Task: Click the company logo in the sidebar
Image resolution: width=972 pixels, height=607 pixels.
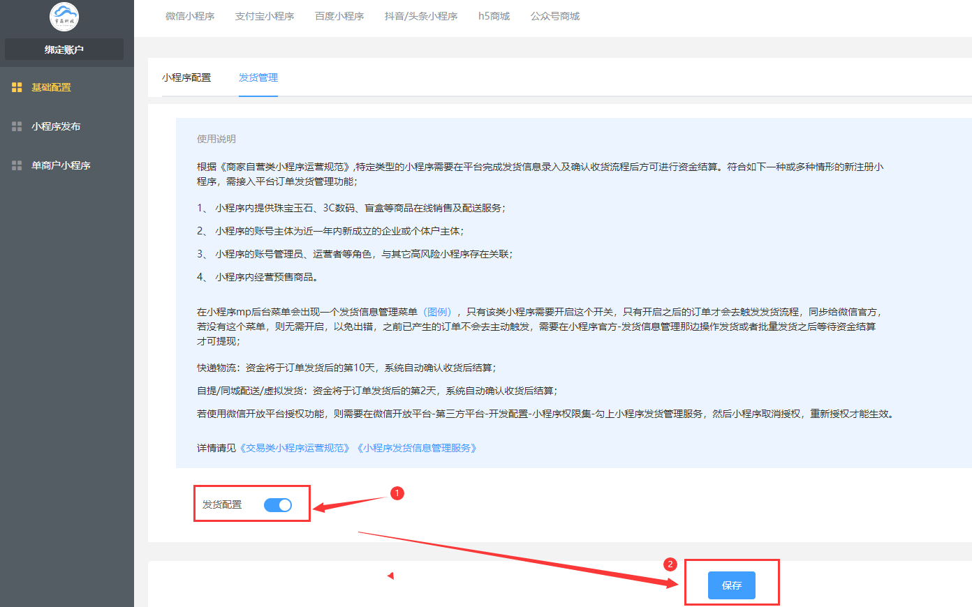Action: click(x=64, y=17)
